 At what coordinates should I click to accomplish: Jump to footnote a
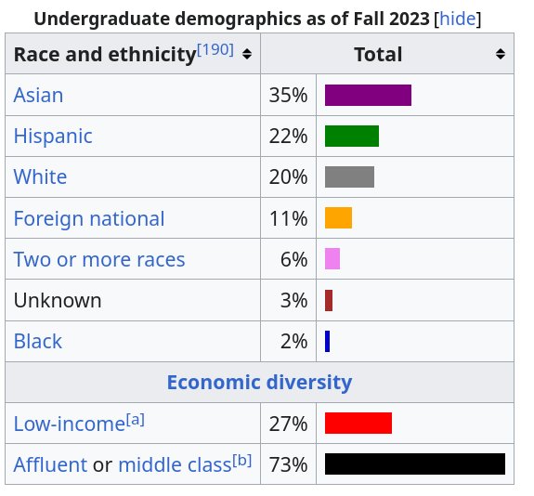pos(136,420)
